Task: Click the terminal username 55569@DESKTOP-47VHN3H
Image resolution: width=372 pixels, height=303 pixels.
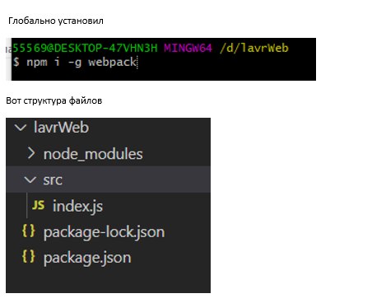Action: [85, 48]
